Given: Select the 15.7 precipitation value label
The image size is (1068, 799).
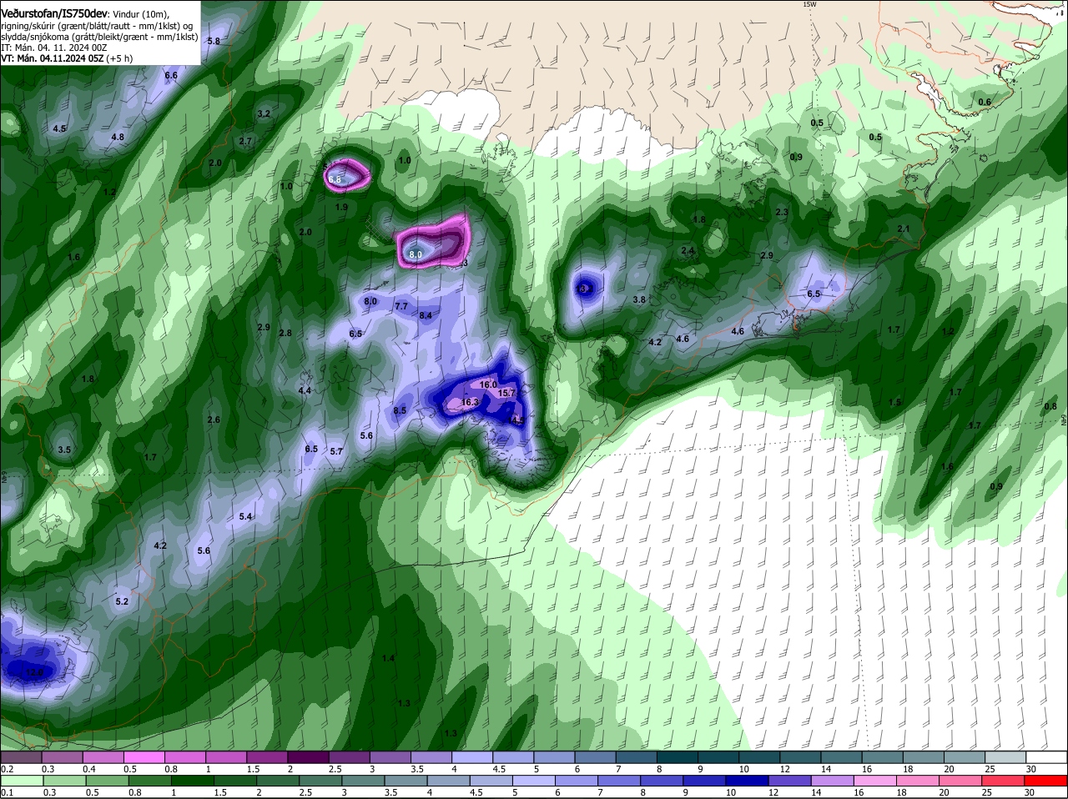Looking at the screenshot, I should (x=506, y=393).
